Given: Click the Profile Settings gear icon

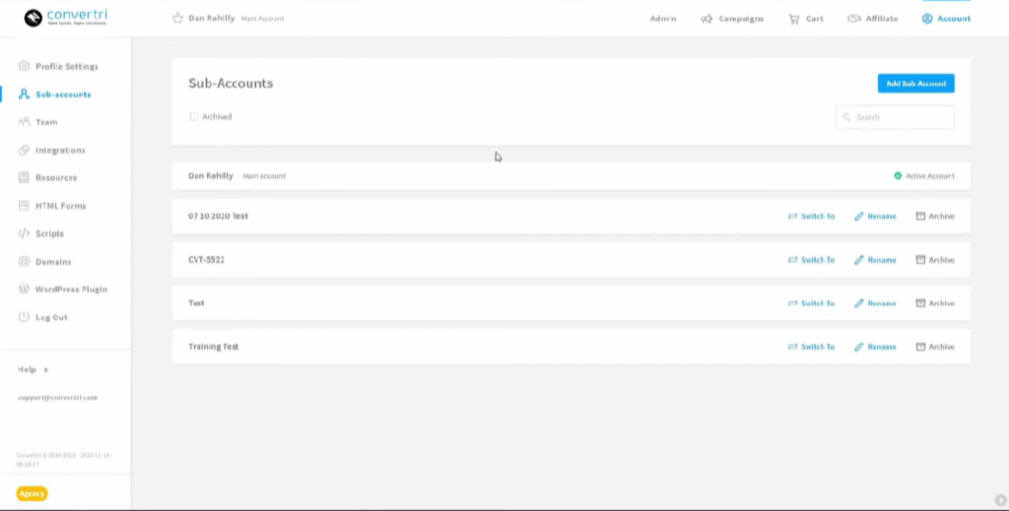Looking at the screenshot, I should (x=25, y=67).
